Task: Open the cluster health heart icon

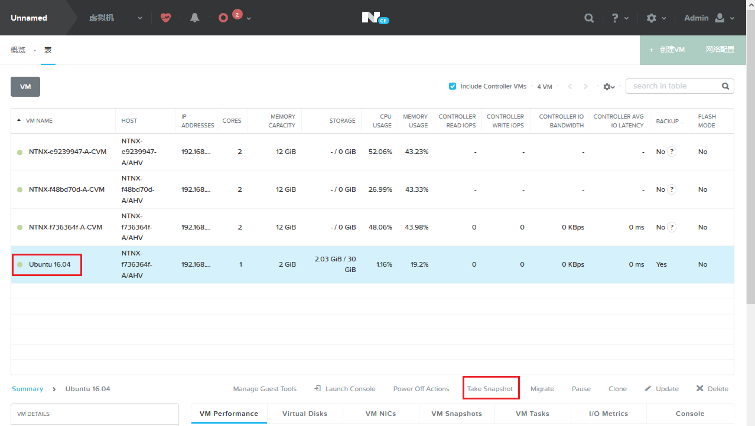Action: pyautogui.click(x=165, y=18)
